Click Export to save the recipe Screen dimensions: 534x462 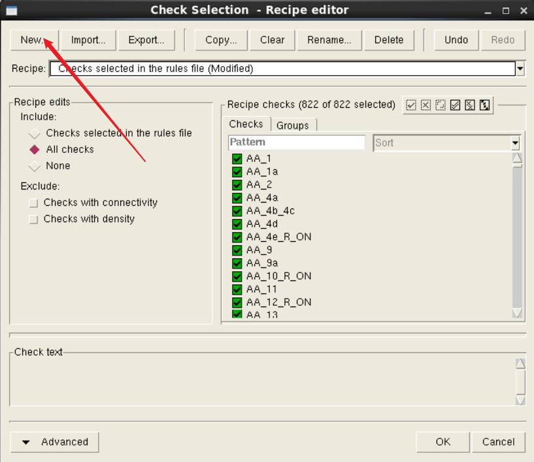tap(146, 39)
